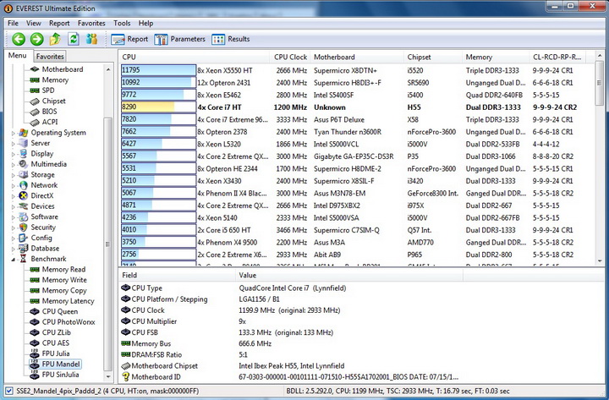
Task: Collapse the Benchmark tree node
Action: point(14,259)
